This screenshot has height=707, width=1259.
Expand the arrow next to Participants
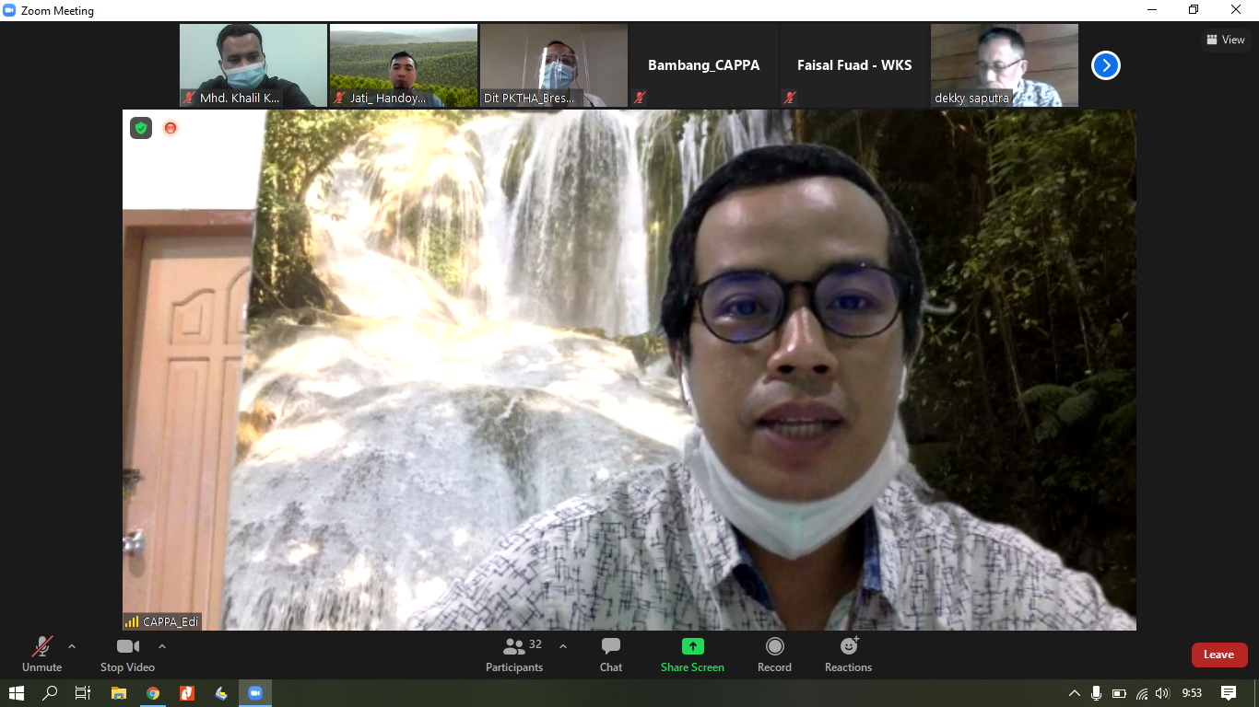[x=563, y=646]
